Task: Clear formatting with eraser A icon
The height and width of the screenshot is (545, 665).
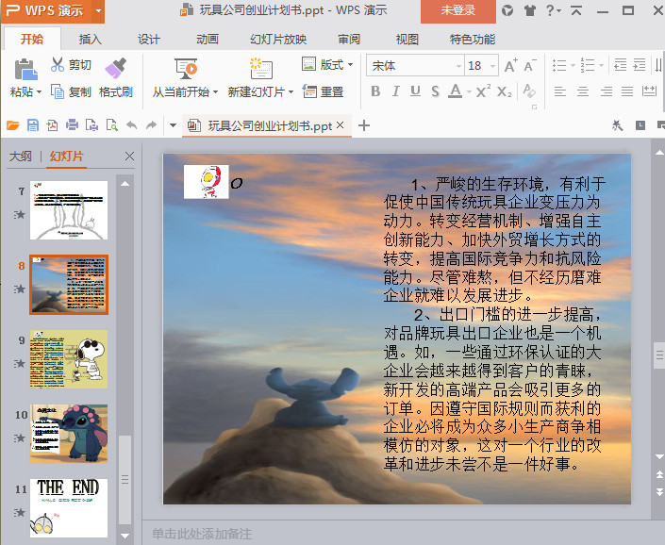Action: [x=529, y=91]
